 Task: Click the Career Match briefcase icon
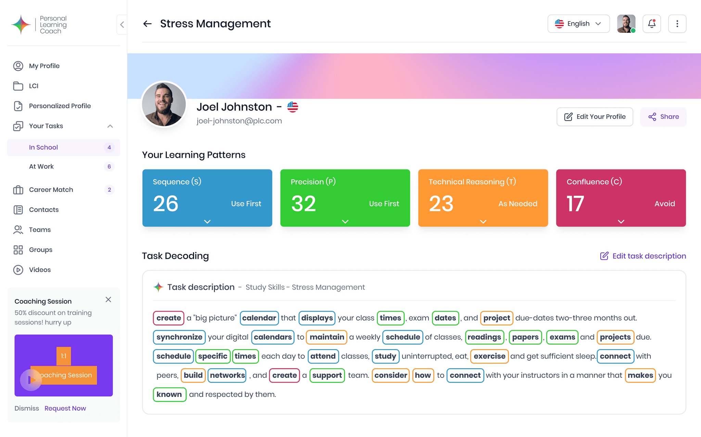coord(18,190)
